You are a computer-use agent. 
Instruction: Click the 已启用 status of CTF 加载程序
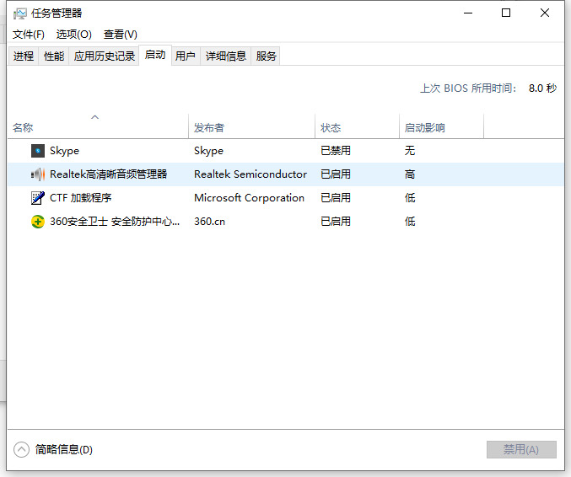336,198
